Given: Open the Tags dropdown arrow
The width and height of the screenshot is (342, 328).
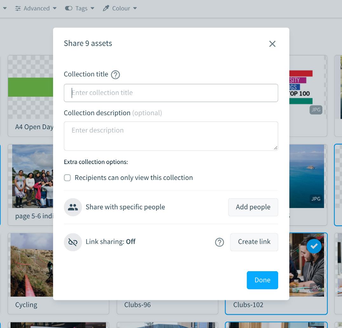Looking at the screenshot, I should tap(92, 9).
